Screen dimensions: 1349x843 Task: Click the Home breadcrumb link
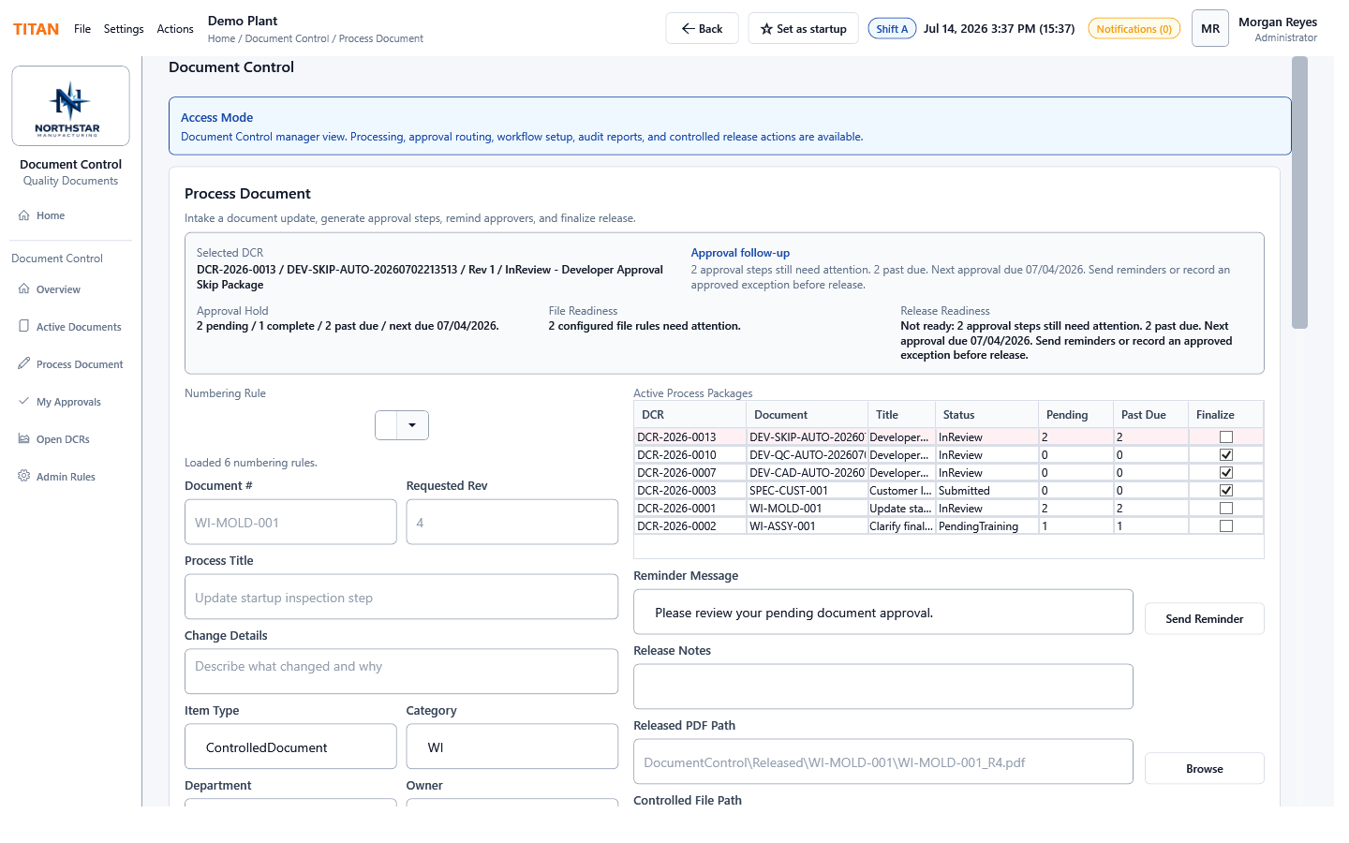click(x=221, y=39)
